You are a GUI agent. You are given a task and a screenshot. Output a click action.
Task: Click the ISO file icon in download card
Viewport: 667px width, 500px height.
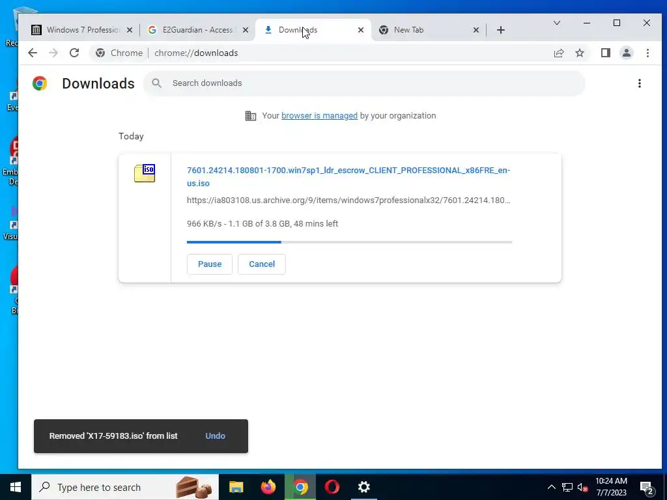(x=145, y=173)
